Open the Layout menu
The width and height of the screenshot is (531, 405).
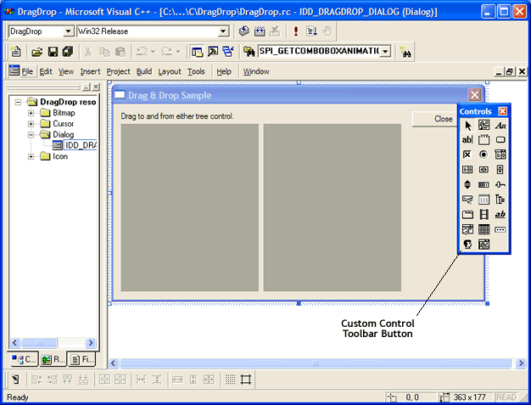170,72
